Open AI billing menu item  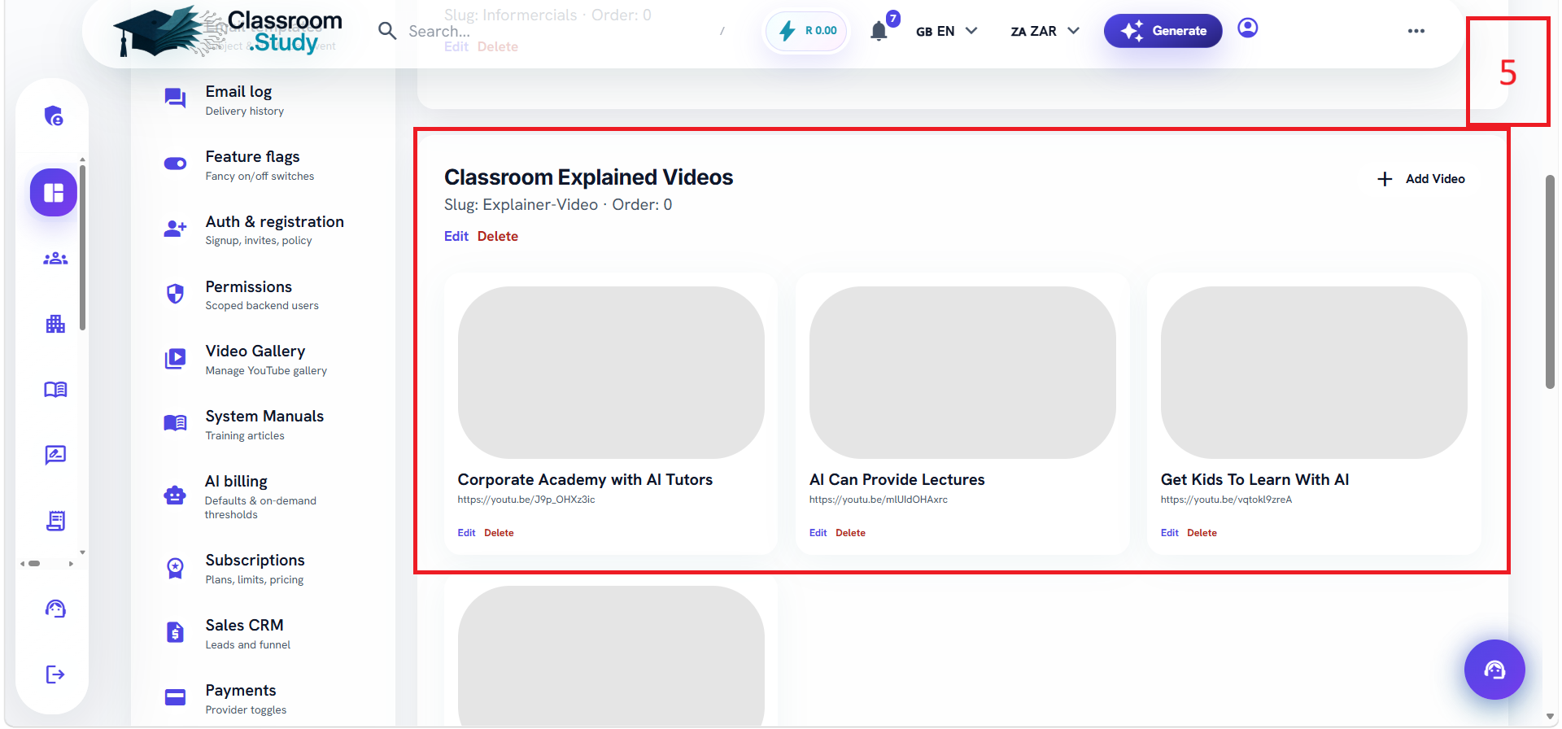(263, 496)
